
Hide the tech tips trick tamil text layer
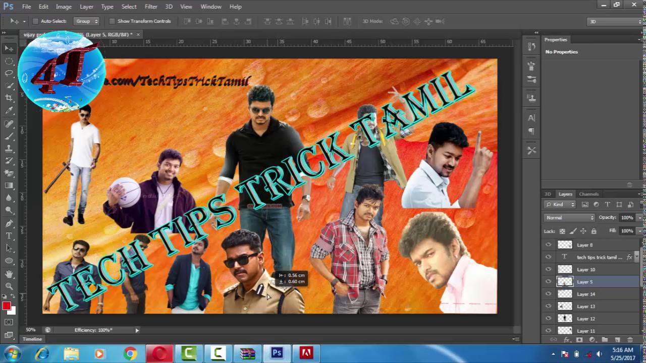click(x=549, y=257)
